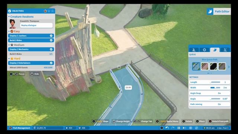Show next queue path styles arrow
Screen dimensions: 238x134
[229, 67]
